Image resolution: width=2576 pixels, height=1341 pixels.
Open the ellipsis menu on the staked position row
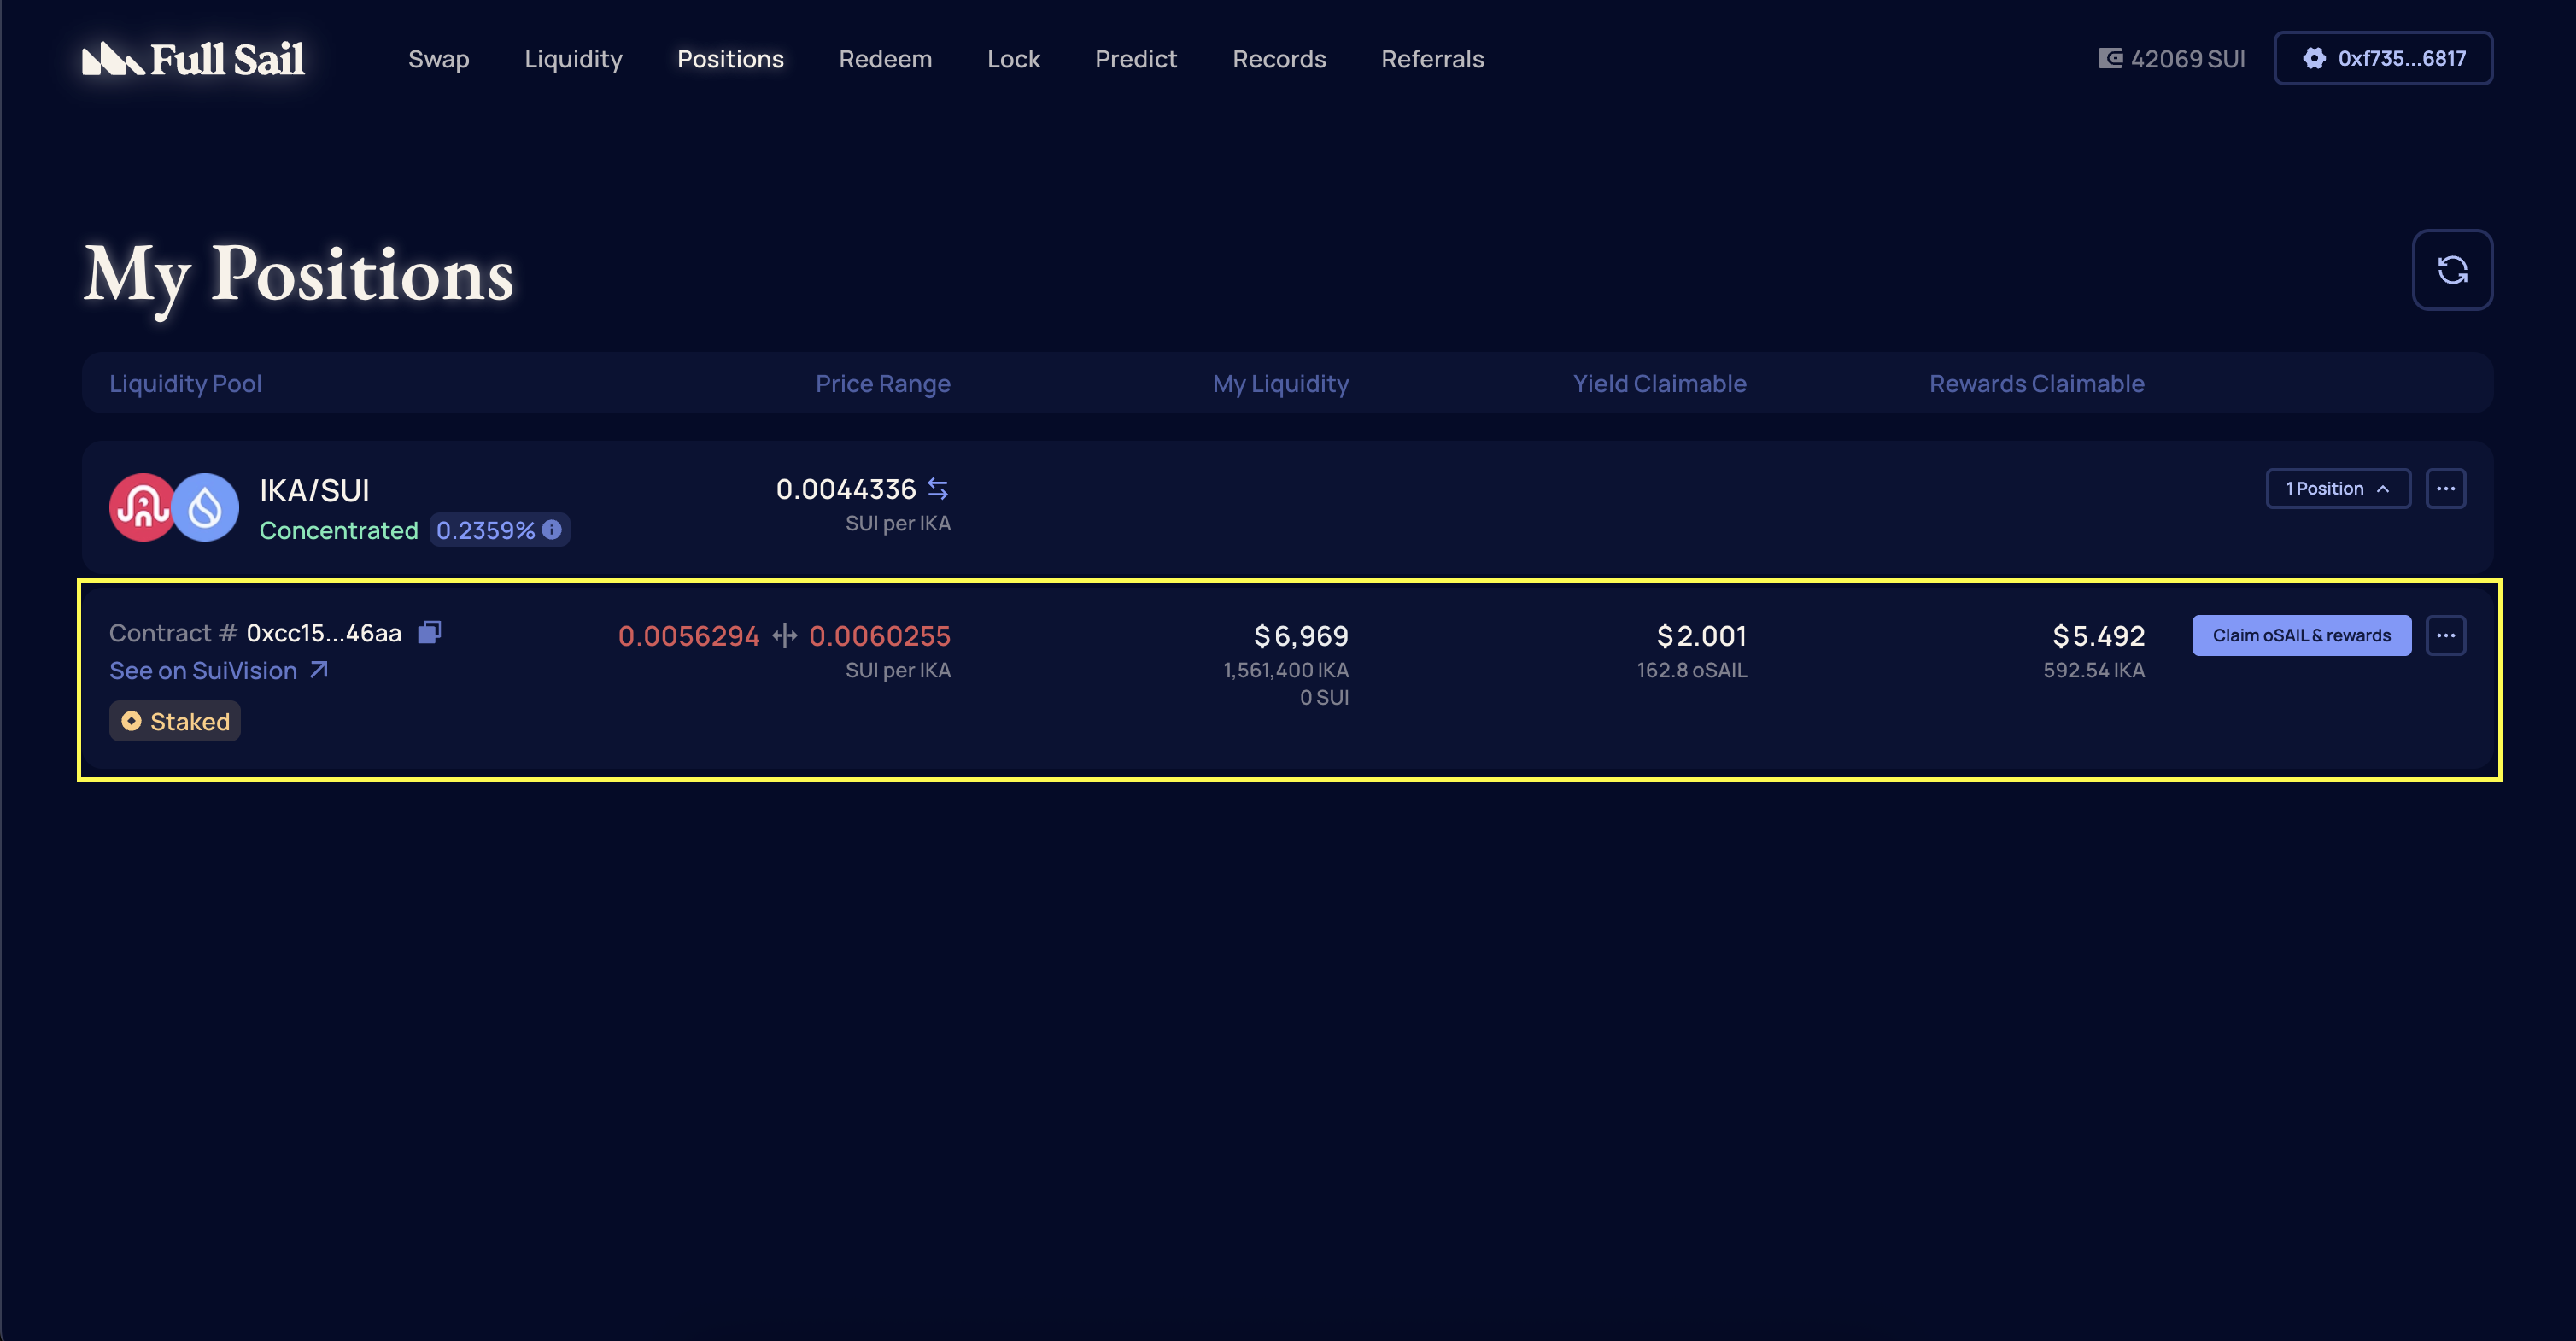point(2445,635)
